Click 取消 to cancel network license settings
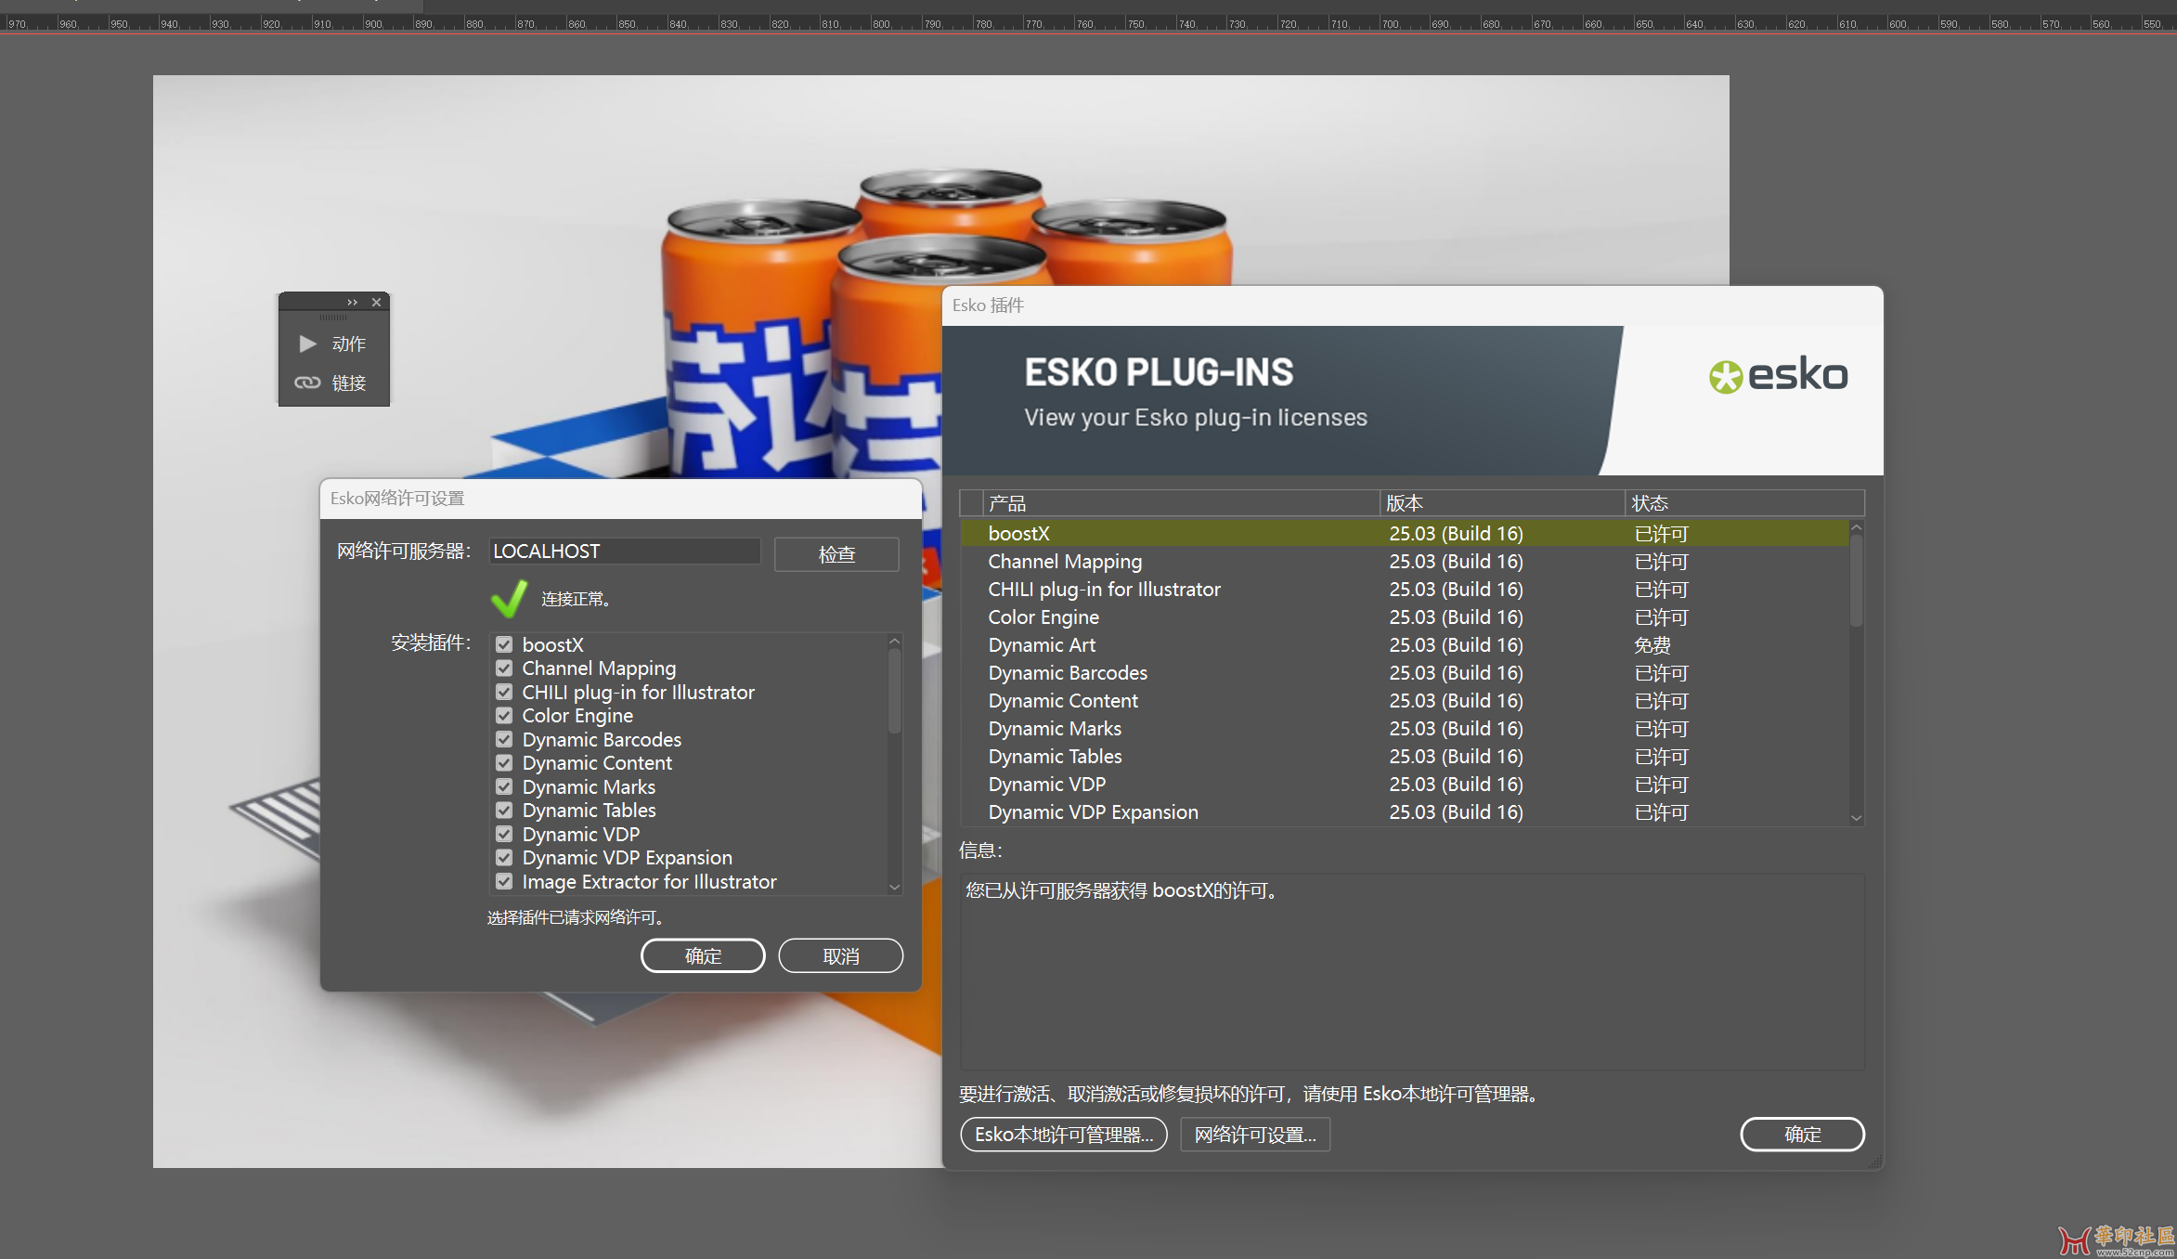 (840, 955)
